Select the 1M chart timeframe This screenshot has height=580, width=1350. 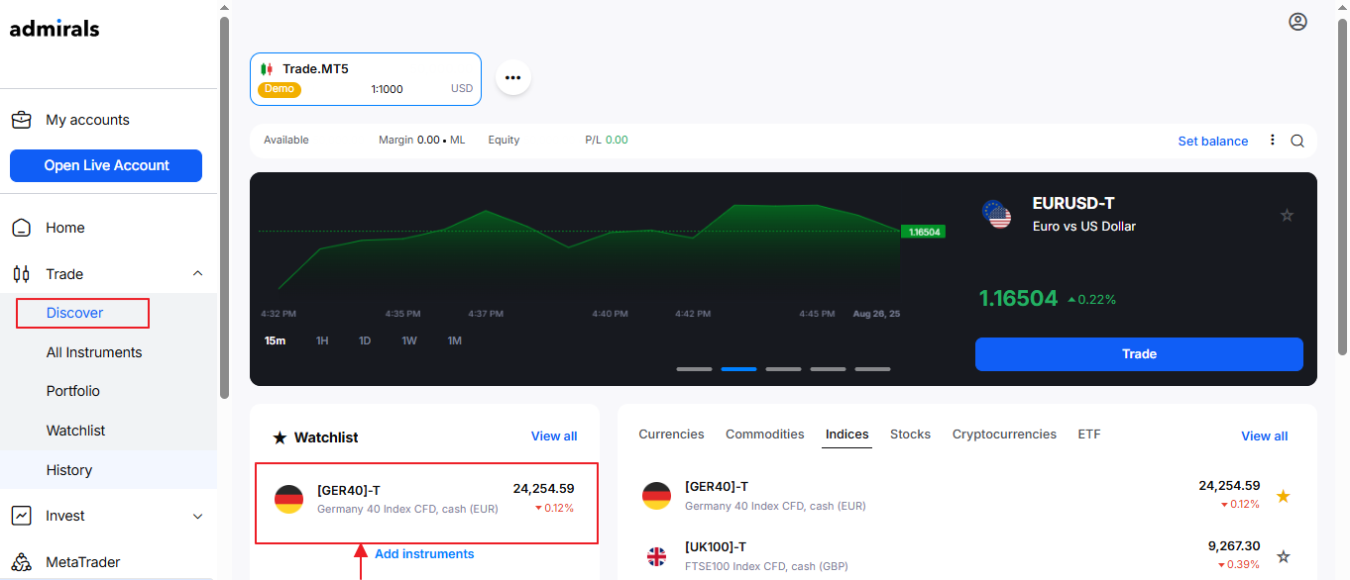coord(454,340)
